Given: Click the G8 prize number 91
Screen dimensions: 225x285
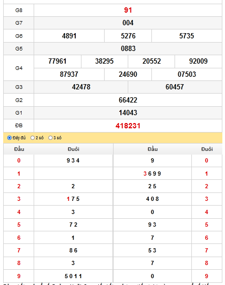Looking at the screenshot, I should tap(128, 10).
